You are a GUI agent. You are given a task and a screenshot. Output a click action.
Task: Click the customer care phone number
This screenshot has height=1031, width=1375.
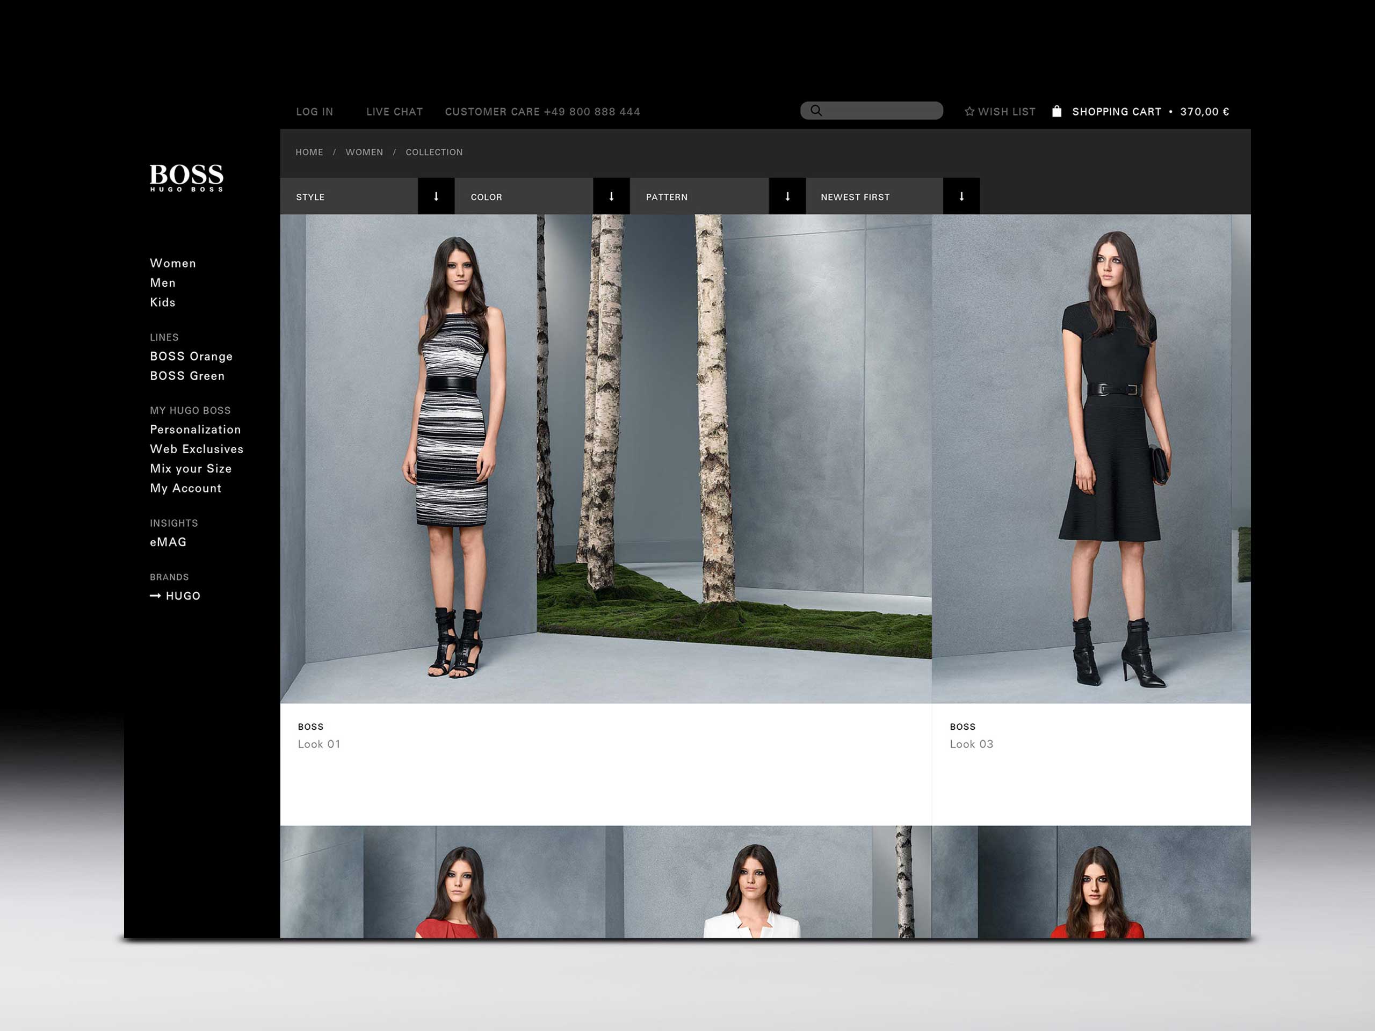tap(592, 112)
